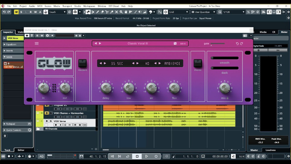291x164 pixels.
Task: Open inspector settings gear icon
Action: pos(5,136)
